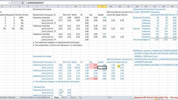Click the /INTERCEPT=EXCLUDE syntax line
This screenshot has height=100, width=178.
pos(143,62)
